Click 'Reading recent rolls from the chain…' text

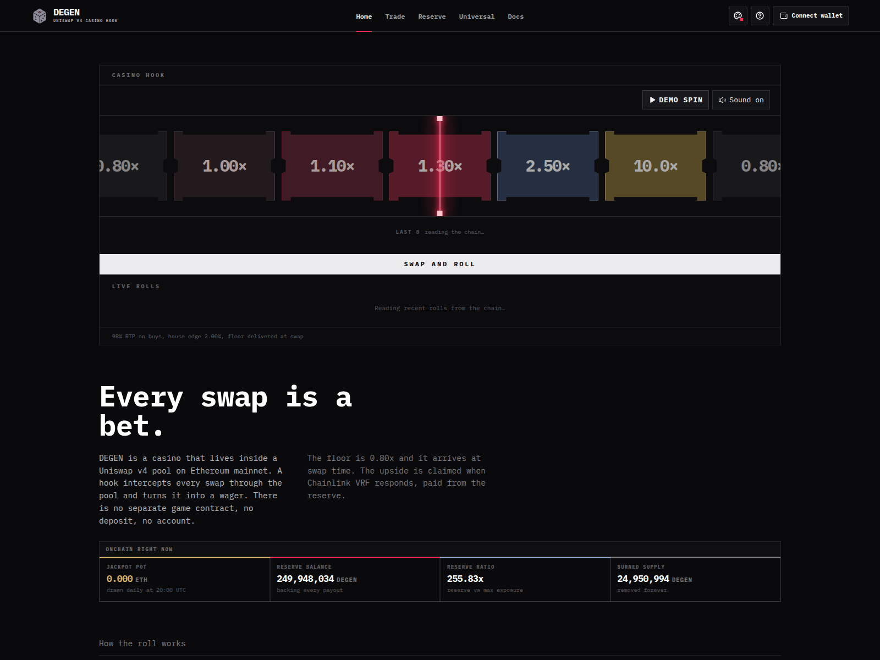pos(440,308)
